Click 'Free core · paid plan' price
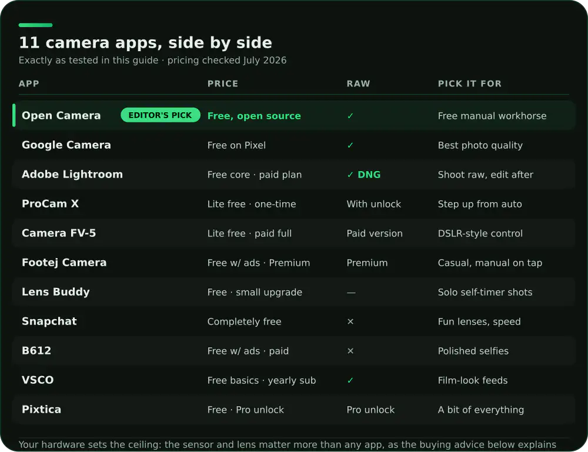This screenshot has height=452, width=588. point(254,175)
